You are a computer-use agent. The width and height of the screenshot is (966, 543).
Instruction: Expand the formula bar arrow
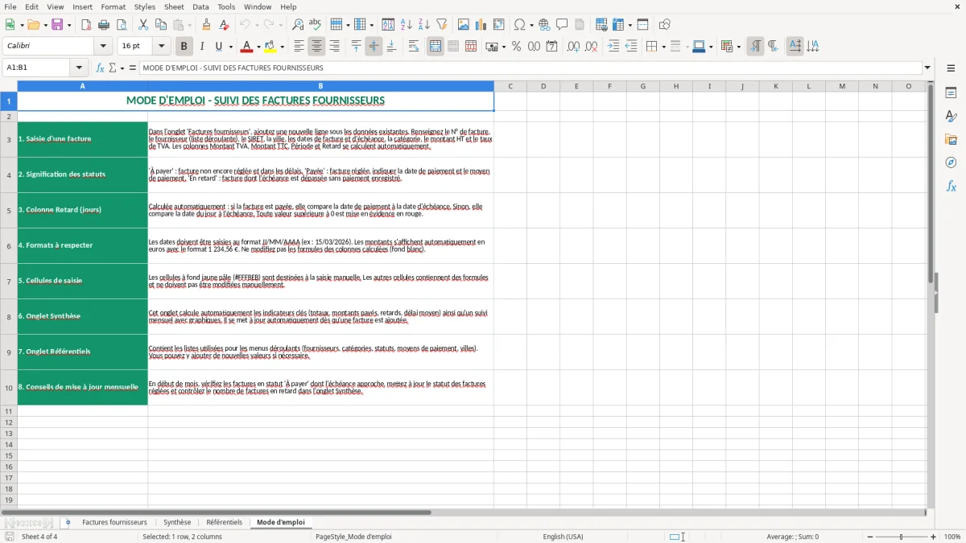click(927, 68)
